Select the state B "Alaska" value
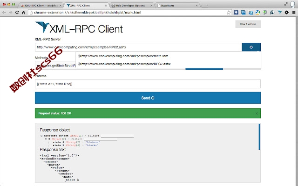This screenshot has width=298, height=186. [x=92, y=145]
